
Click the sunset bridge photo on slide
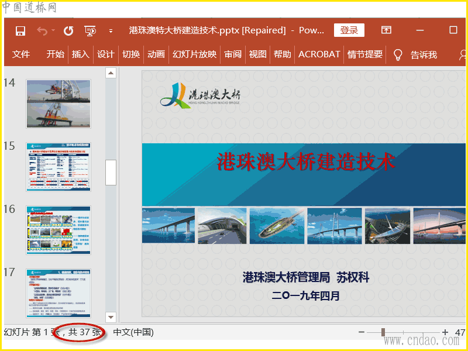[439, 226]
